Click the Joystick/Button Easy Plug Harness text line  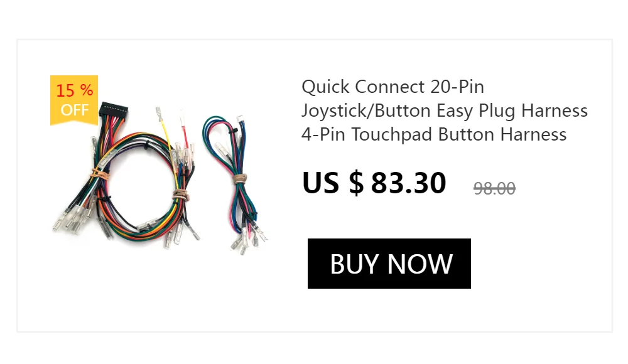pos(445,110)
